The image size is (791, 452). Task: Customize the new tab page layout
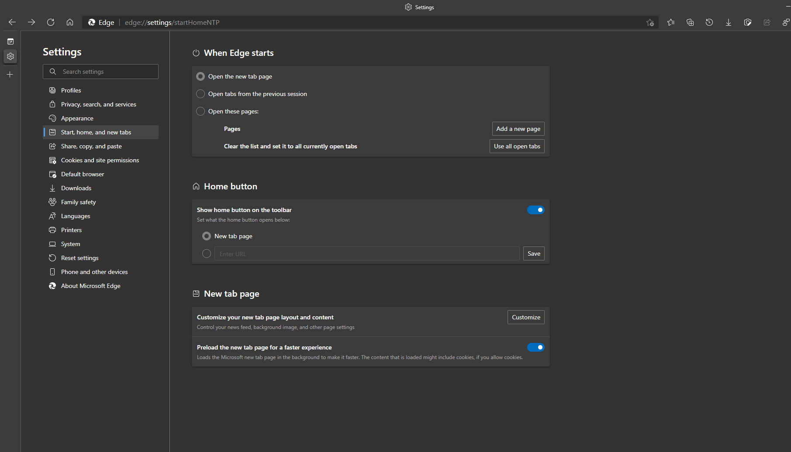[526, 317]
